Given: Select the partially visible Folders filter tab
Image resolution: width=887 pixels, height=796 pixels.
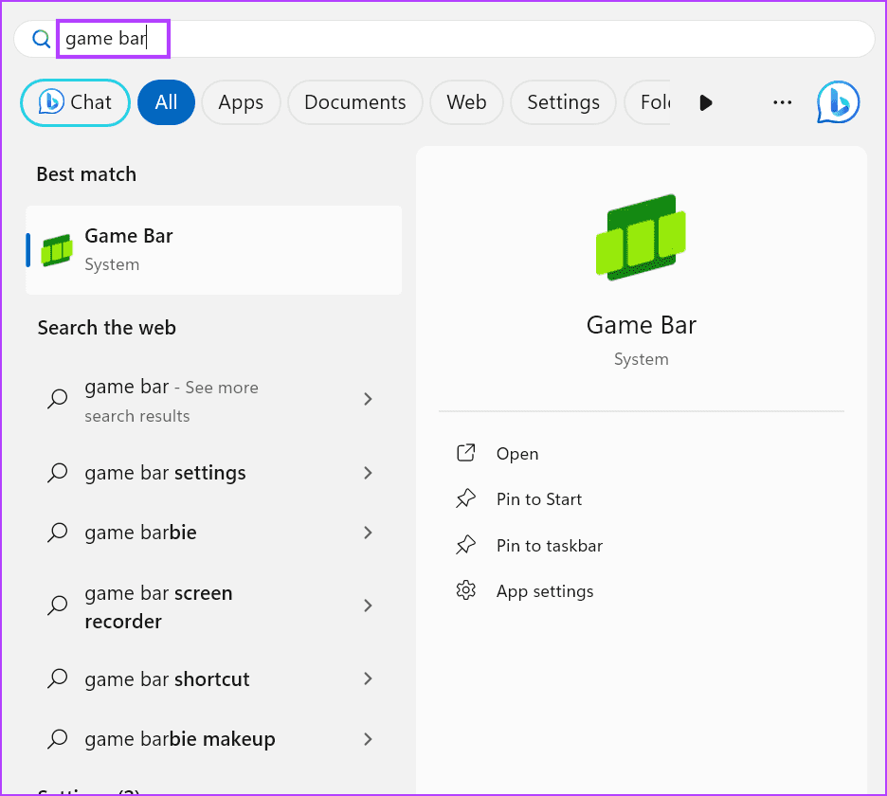Looking at the screenshot, I should coord(647,102).
